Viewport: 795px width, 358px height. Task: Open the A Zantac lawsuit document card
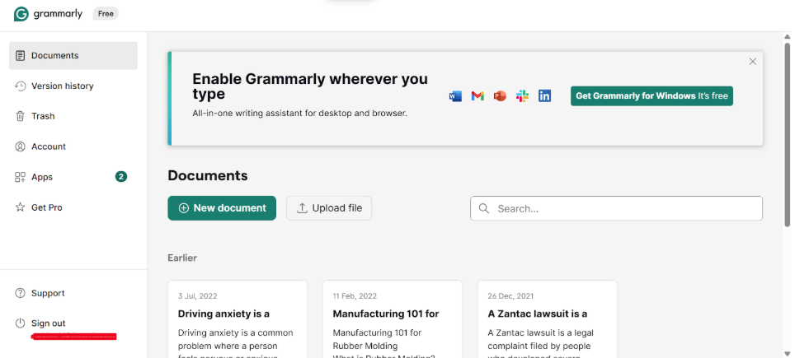[x=548, y=319]
